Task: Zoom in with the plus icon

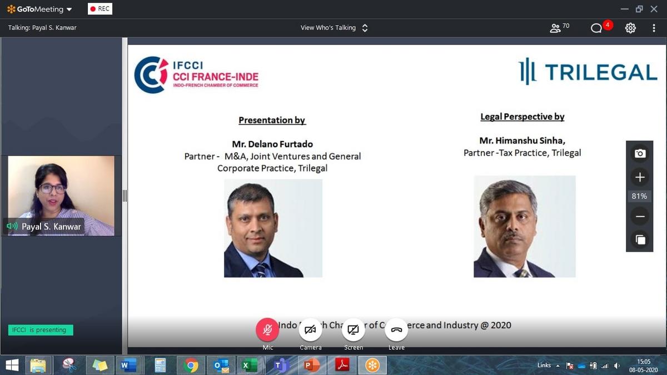Action: [x=640, y=177]
